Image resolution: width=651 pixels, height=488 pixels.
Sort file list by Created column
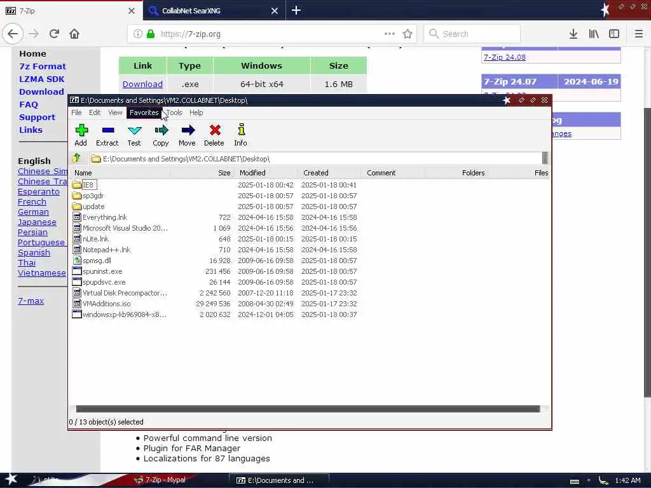(329, 173)
